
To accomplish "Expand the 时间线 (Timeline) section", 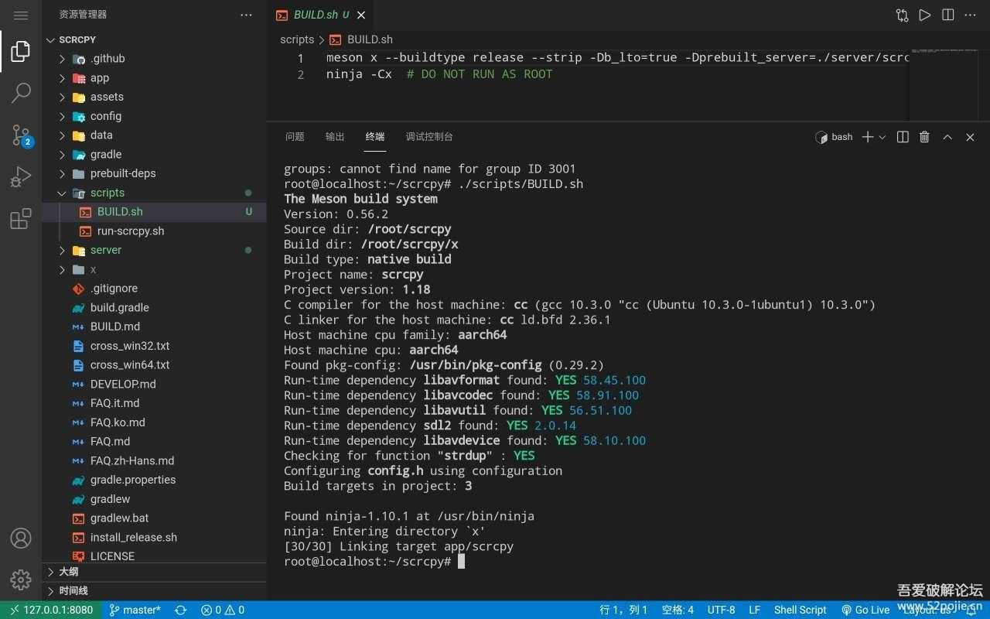I will (155, 591).
